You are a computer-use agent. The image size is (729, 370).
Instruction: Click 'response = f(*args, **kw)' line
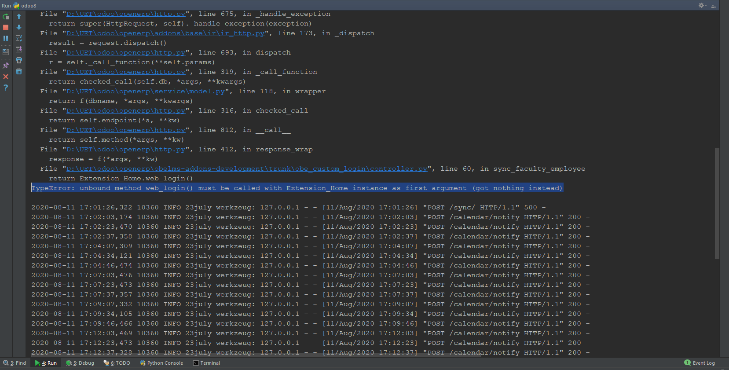103,159
